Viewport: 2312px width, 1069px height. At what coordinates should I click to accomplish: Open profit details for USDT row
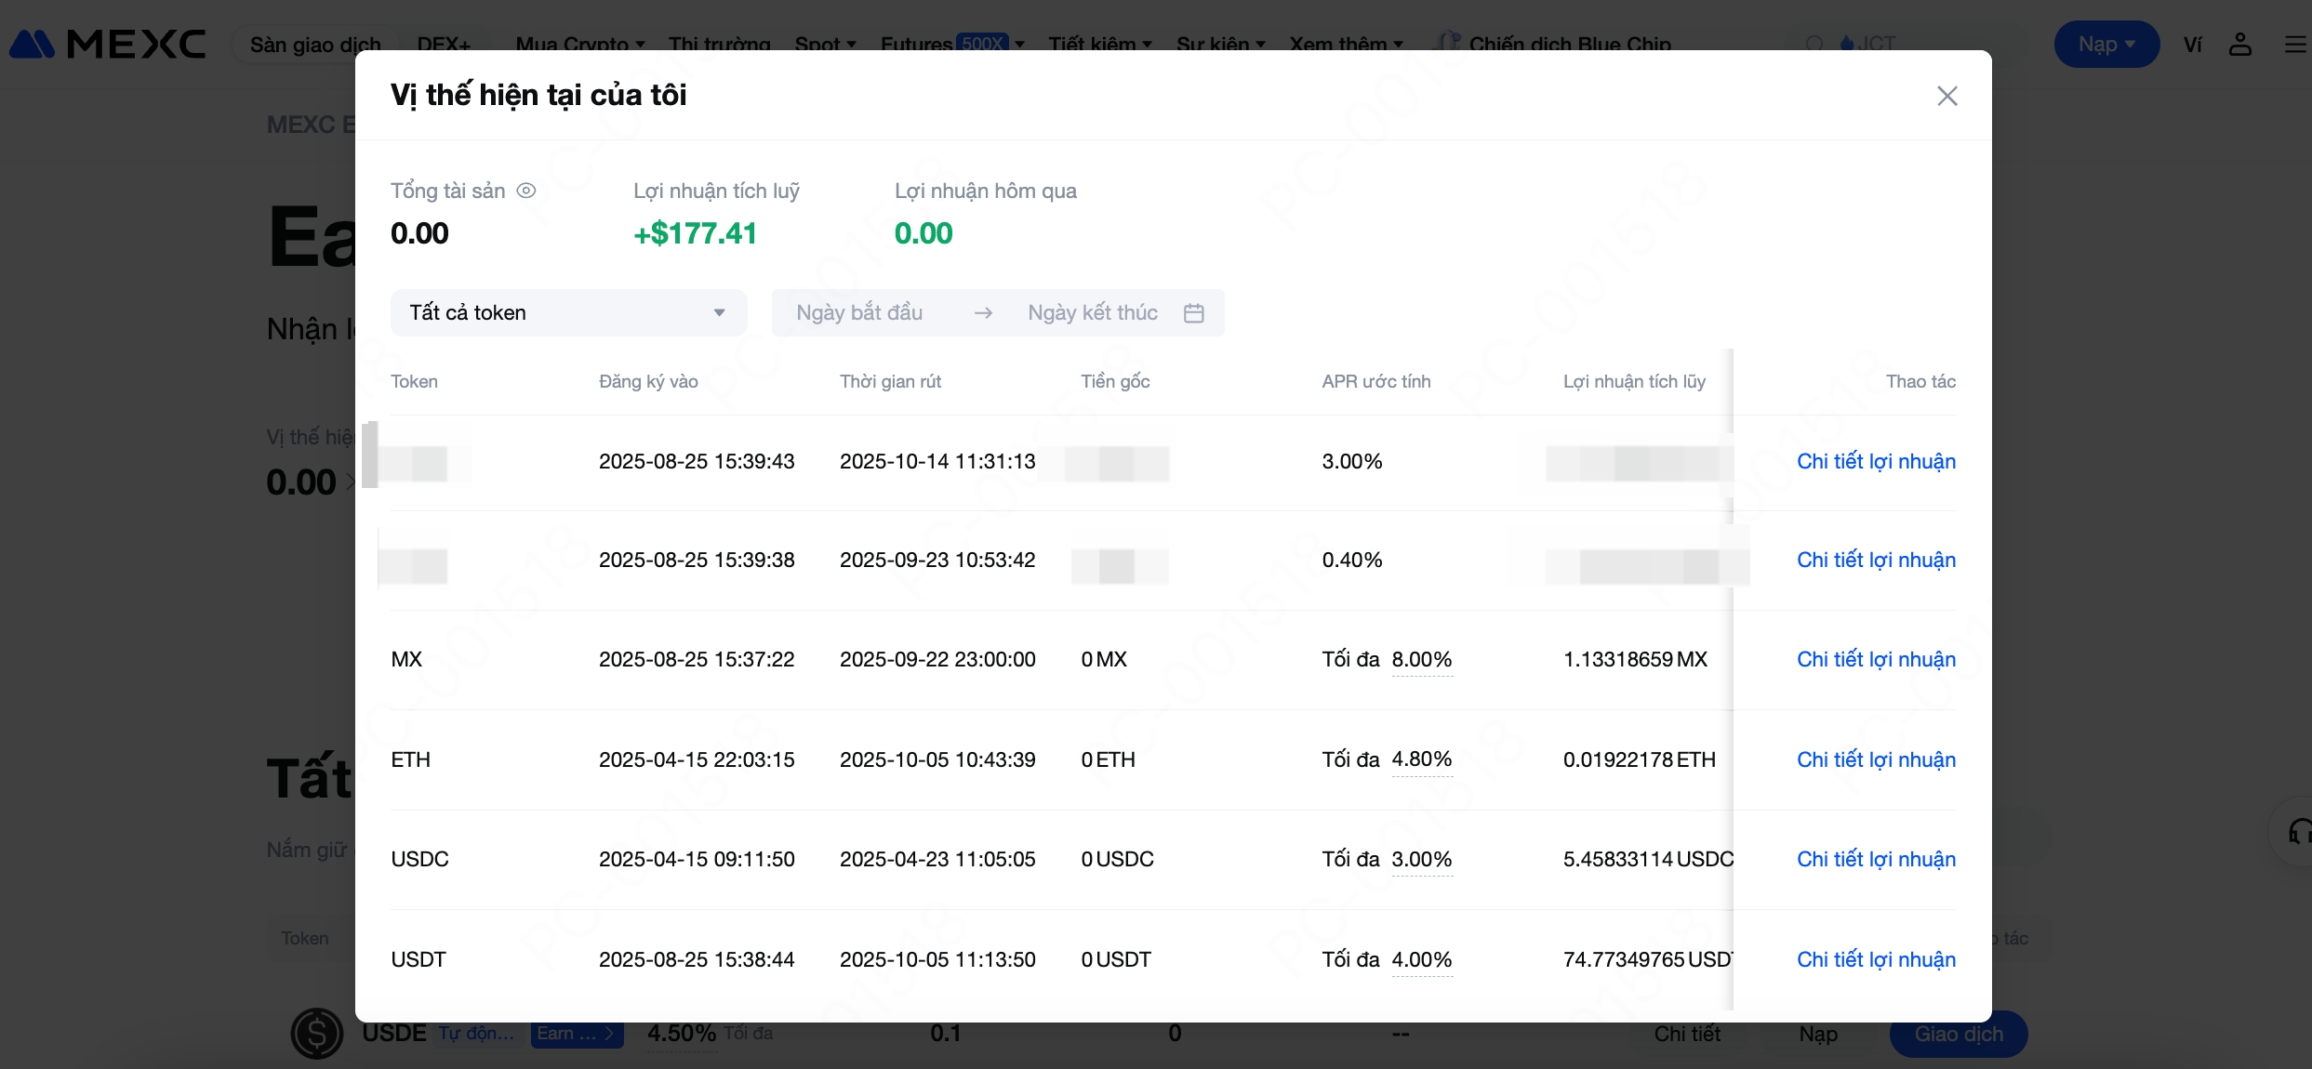coord(1875,959)
